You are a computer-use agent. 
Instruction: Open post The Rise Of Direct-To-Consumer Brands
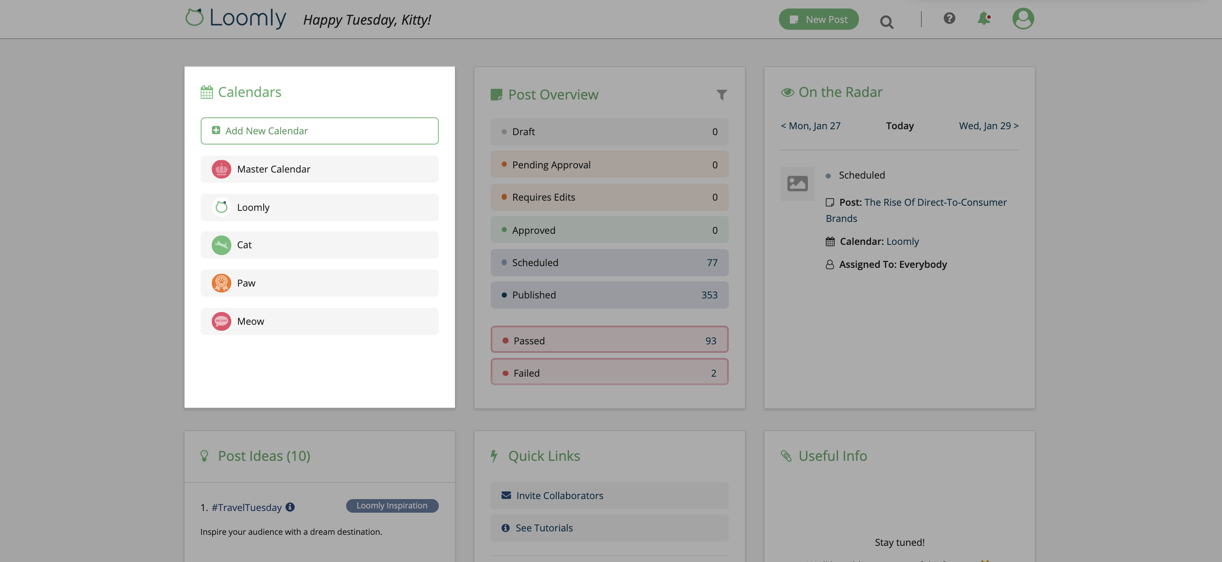[916, 210]
